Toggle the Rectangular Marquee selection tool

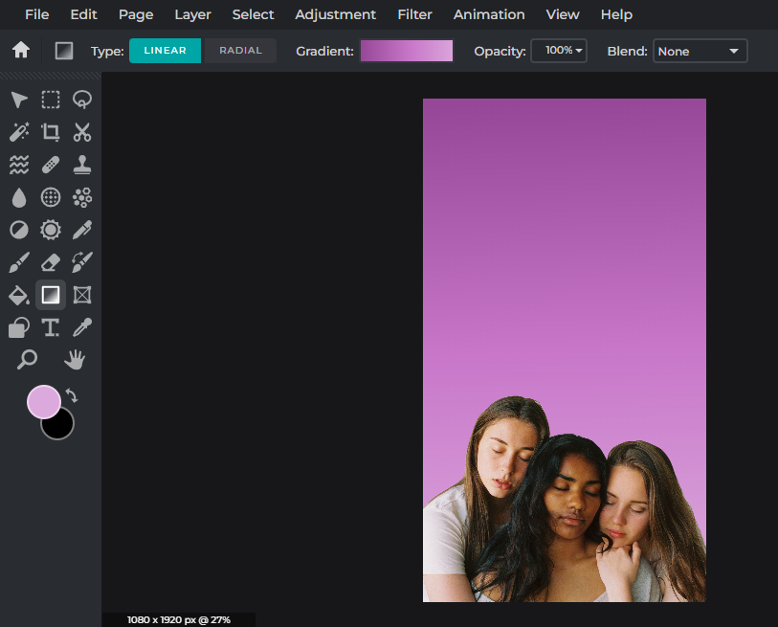click(51, 100)
